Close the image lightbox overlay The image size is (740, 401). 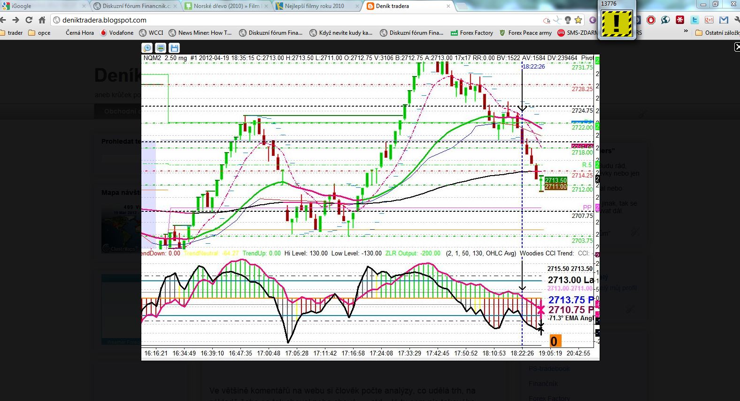[x=737, y=47]
